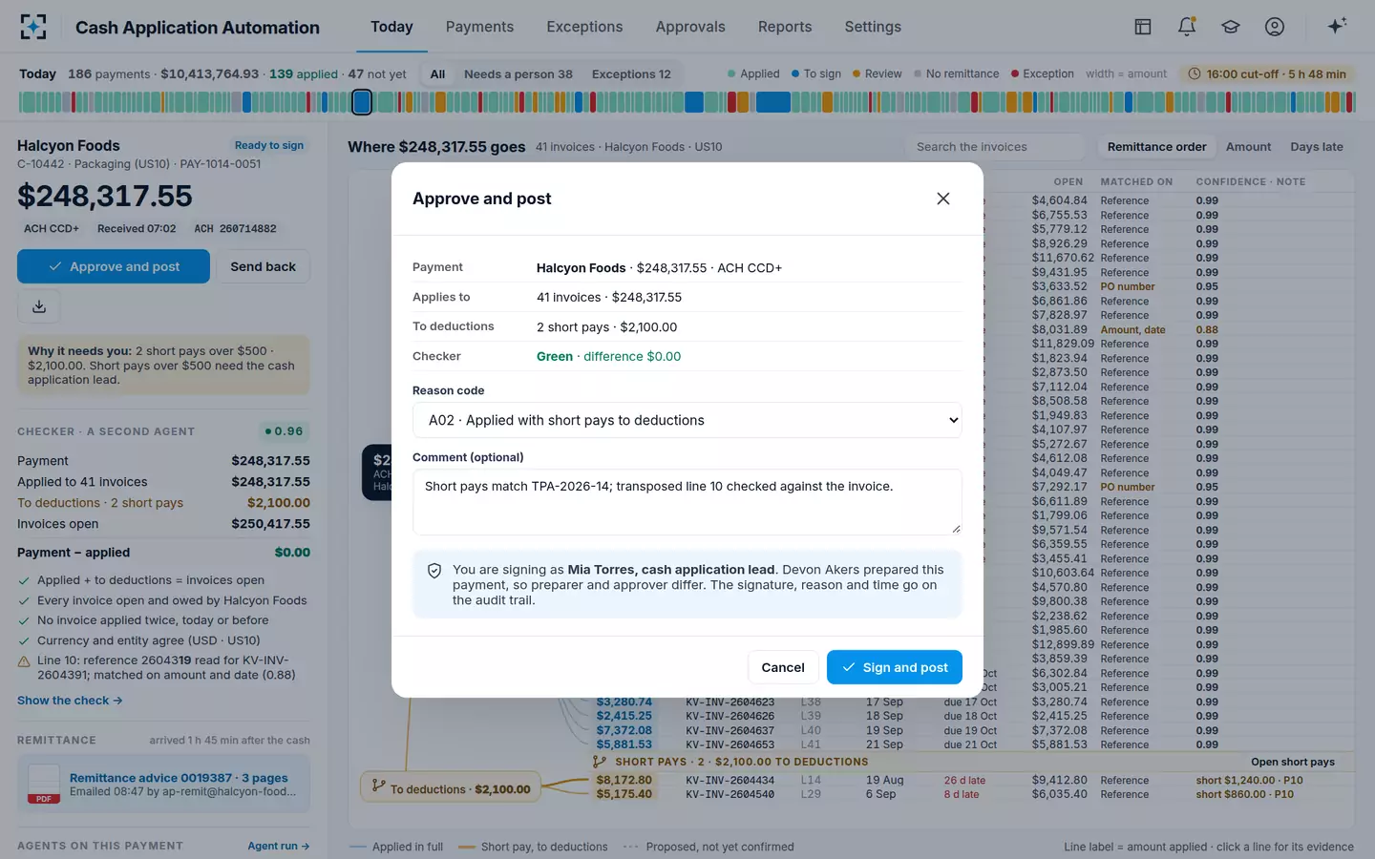The height and width of the screenshot is (859, 1375).
Task: Sort invoices by Amount
Action: click(x=1248, y=147)
